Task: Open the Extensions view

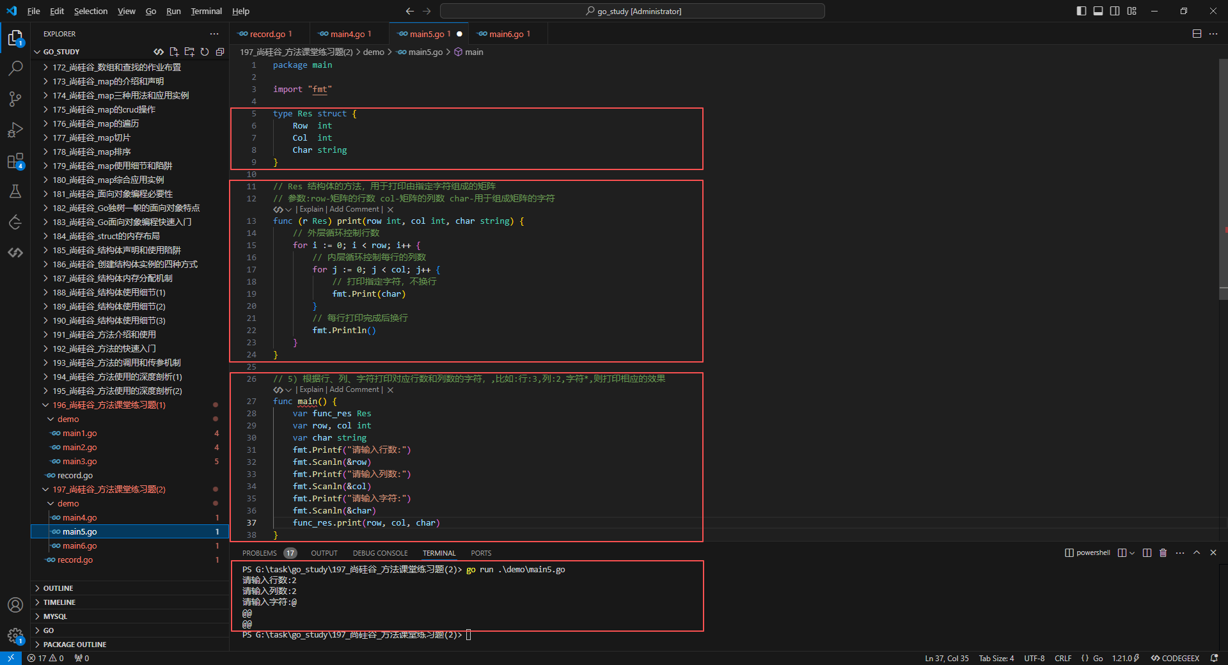Action: [x=15, y=160]
